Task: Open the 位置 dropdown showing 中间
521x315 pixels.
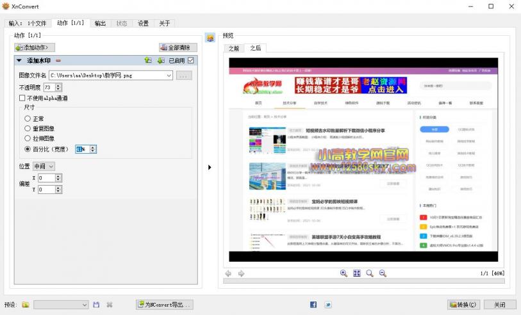Action: coord(44,166)
